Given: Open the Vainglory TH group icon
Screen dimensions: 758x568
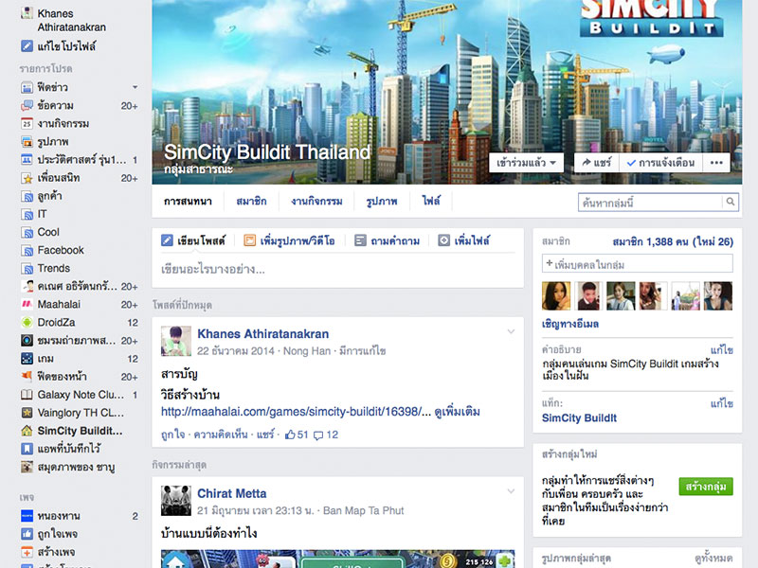Looking at the screenshot, I should point(27,413).
